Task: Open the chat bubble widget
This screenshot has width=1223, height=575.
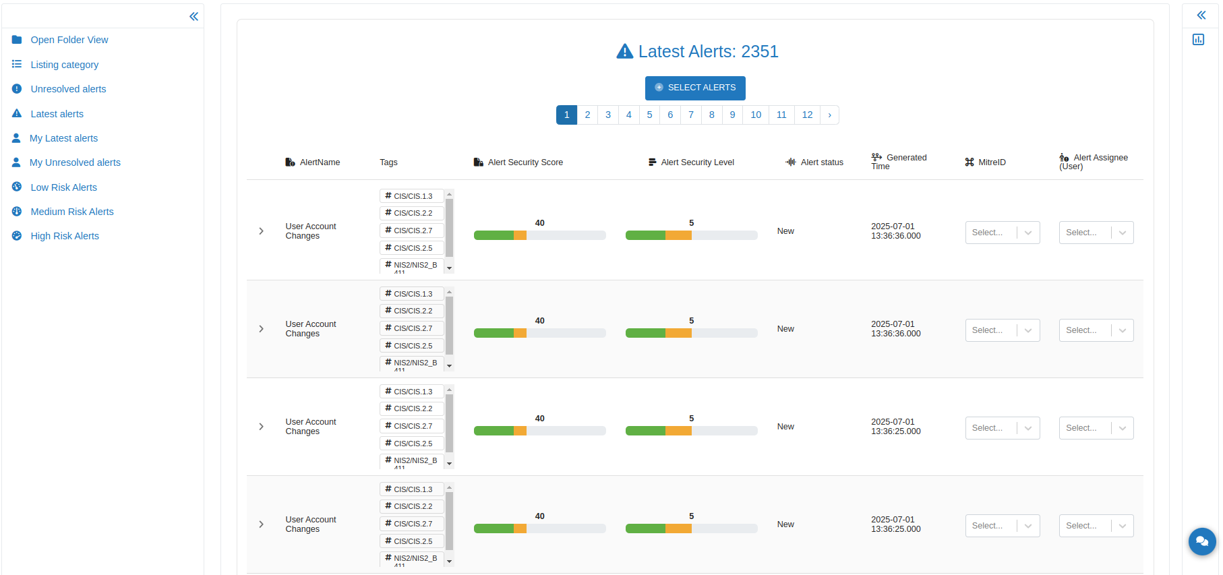Action: (1201, 541)
